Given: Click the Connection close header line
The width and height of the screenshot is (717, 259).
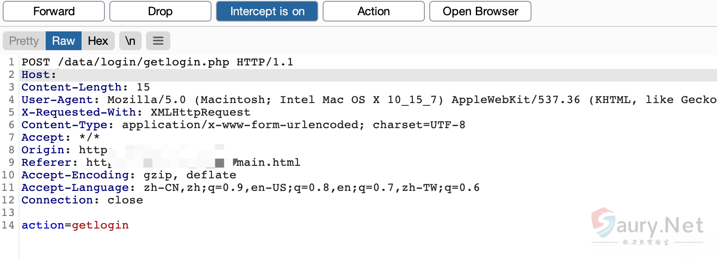Looking at the screenshot, I should (x=82, y=200).
